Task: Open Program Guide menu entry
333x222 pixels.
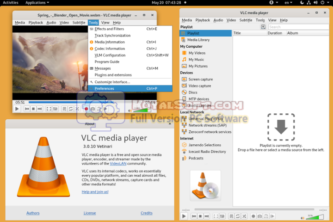Action: tap(130, 62)
